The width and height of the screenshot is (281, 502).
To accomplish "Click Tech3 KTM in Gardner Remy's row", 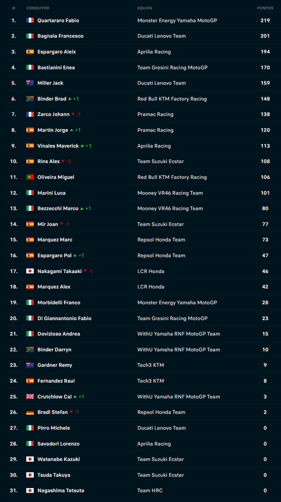I will [151, 365].
